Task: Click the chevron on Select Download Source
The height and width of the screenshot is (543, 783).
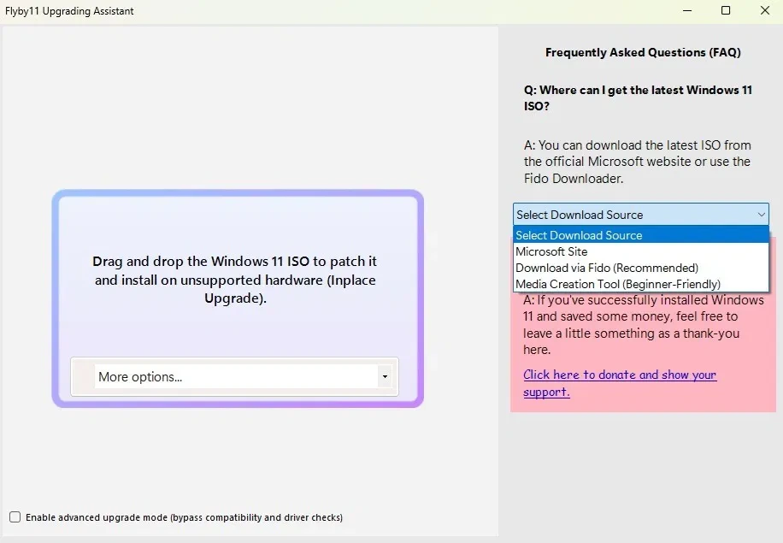Action: click(x=761, y=215)
